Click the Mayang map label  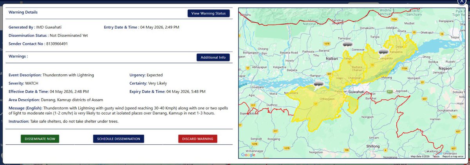(387, 78)
